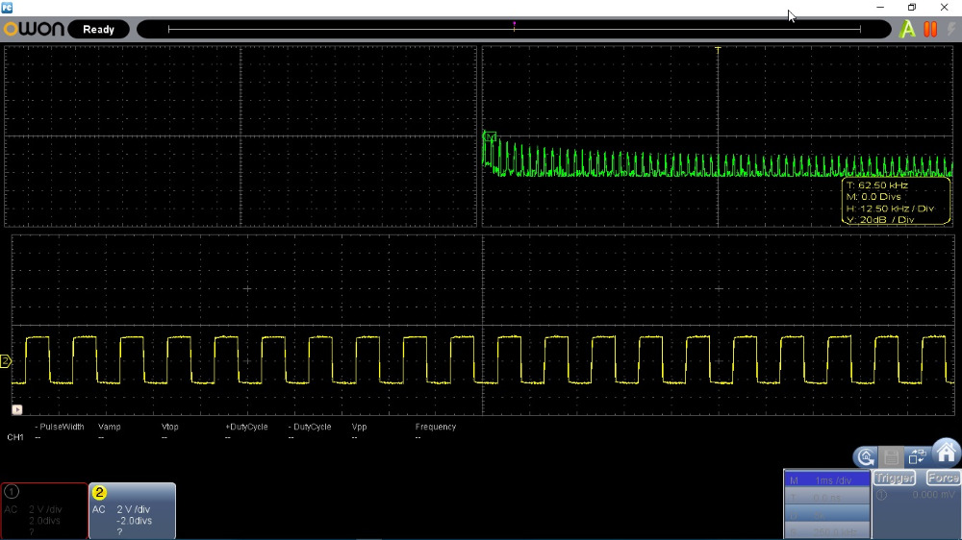Click the OWON logo

coord(34,29)
